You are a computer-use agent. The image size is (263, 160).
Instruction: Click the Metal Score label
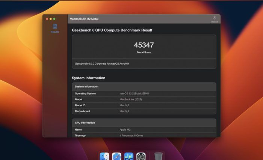144,52
